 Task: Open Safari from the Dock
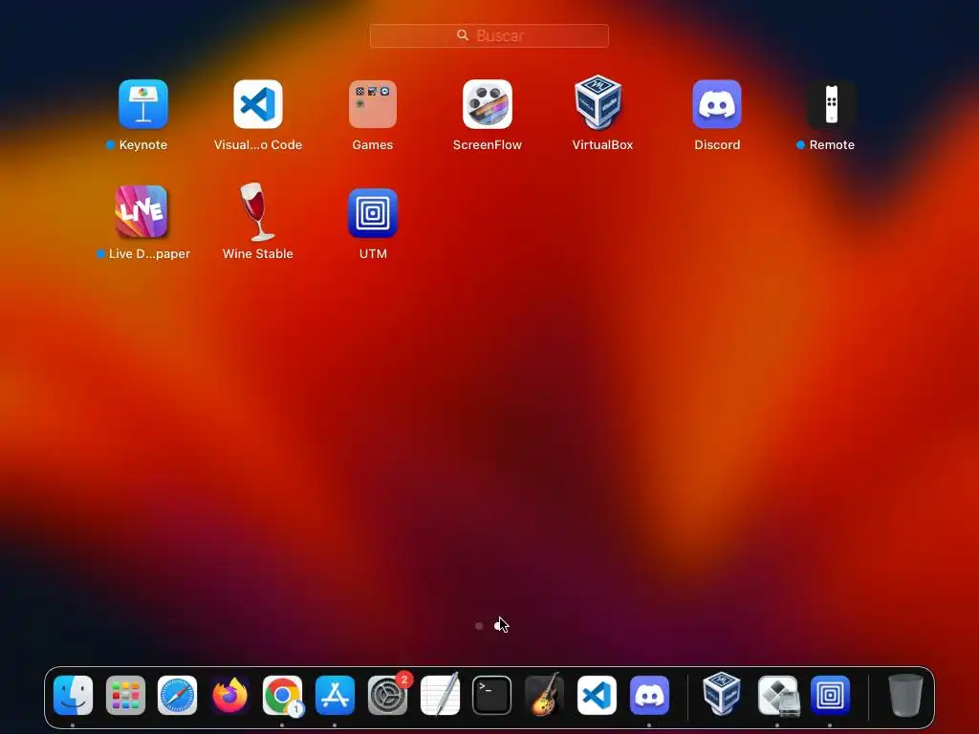[x=177, y=696]
